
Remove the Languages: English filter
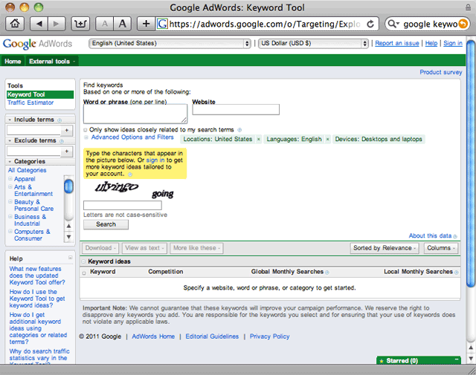[x=327, y=139]
